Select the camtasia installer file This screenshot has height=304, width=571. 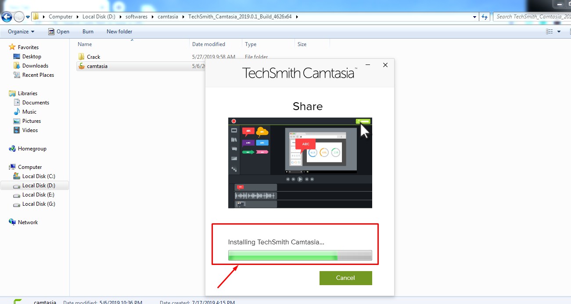[x=97, y=66]
